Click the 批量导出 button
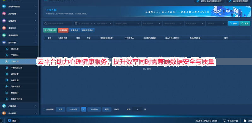 tap(74, 30)
